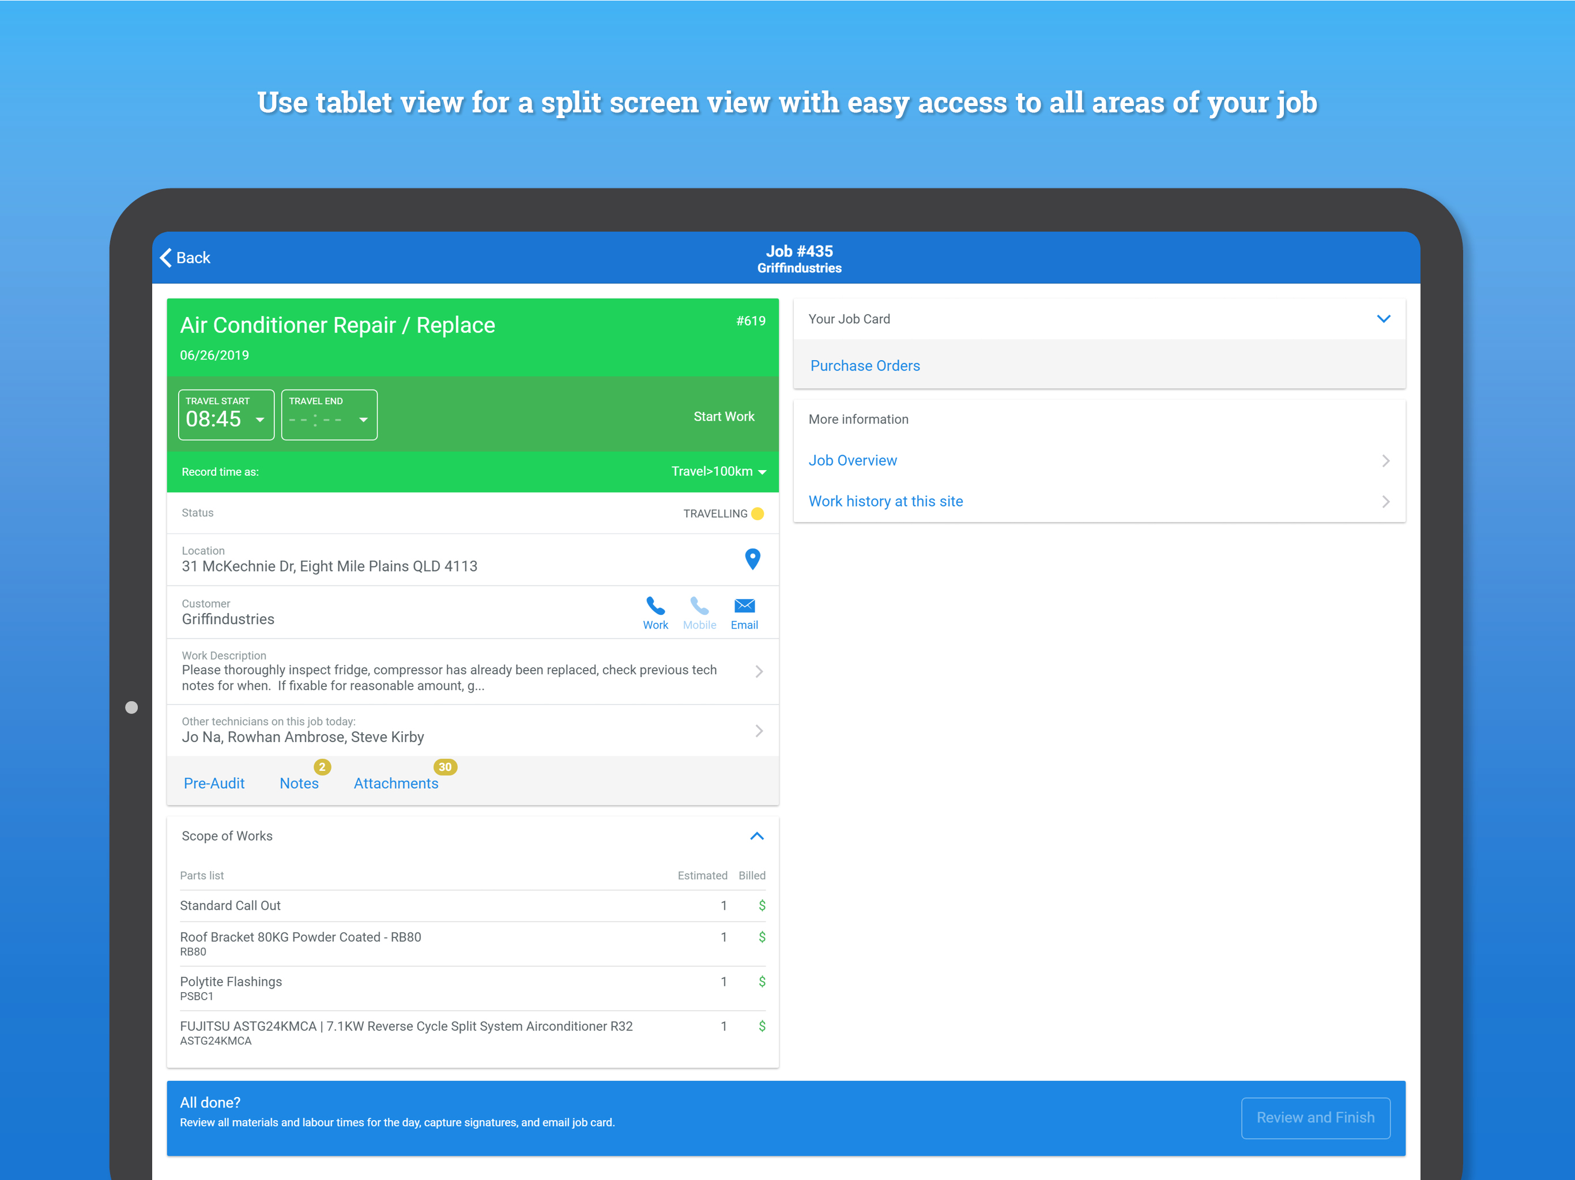Open Work history at this site
The height and width of the screenshot is (1180, 1575).
1099,502
